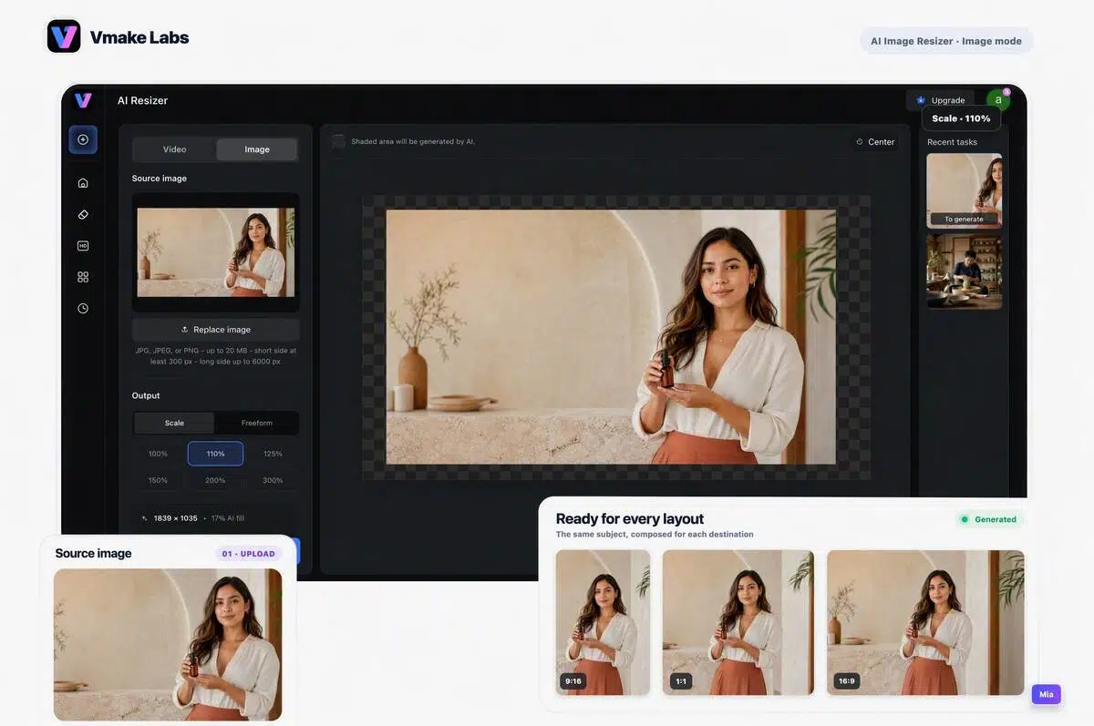
Task: Click 'The same subject, composed for each destination'
Action: (x=655, y=535)
